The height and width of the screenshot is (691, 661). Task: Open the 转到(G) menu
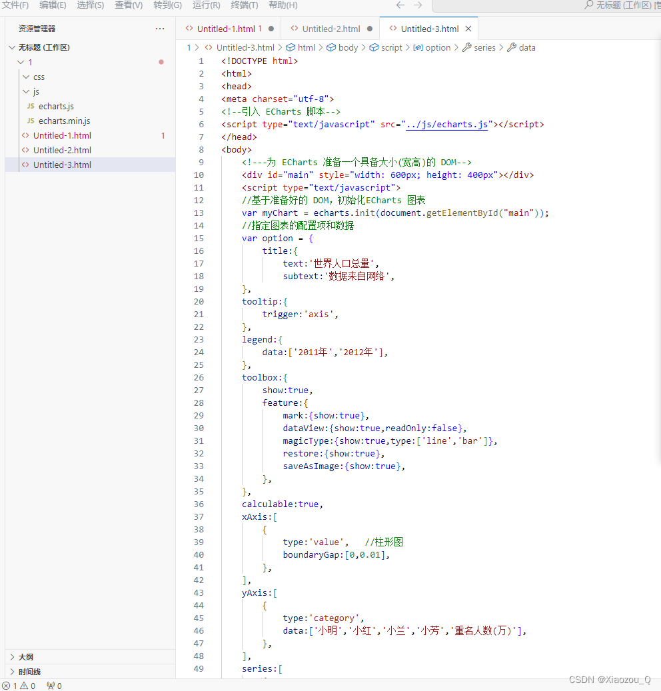coord(167,5)
